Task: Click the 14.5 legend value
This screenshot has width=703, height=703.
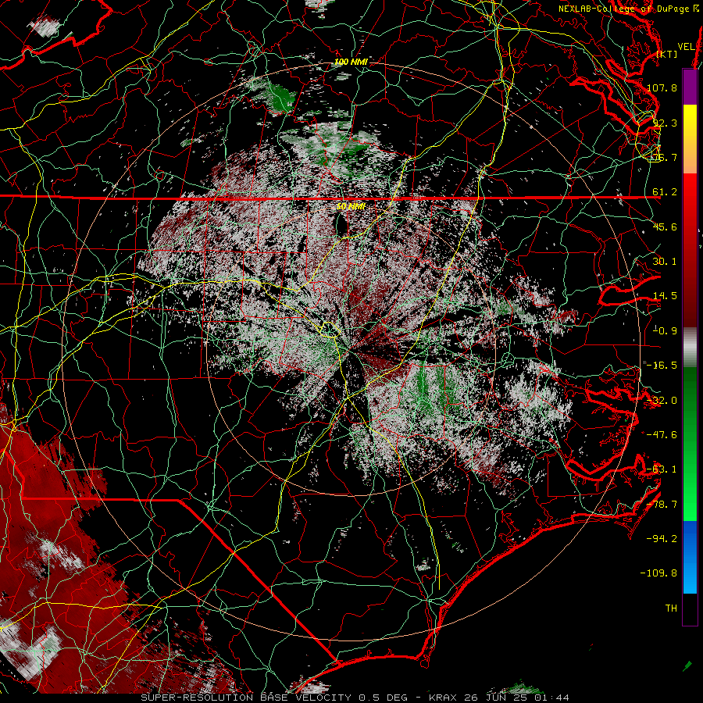Action: [x=665, y=295]
